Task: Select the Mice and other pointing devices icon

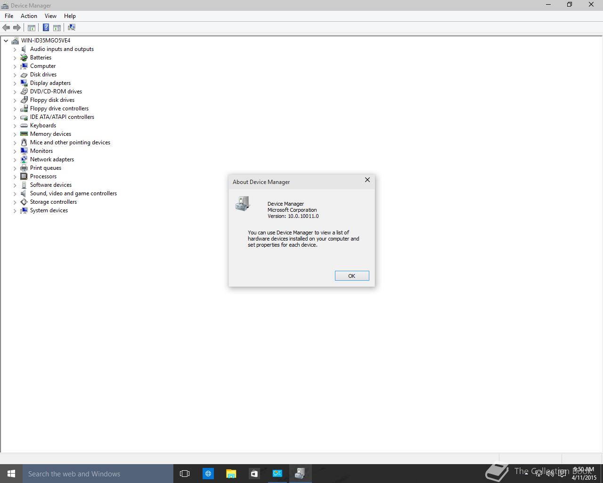Action: [24, 142]
